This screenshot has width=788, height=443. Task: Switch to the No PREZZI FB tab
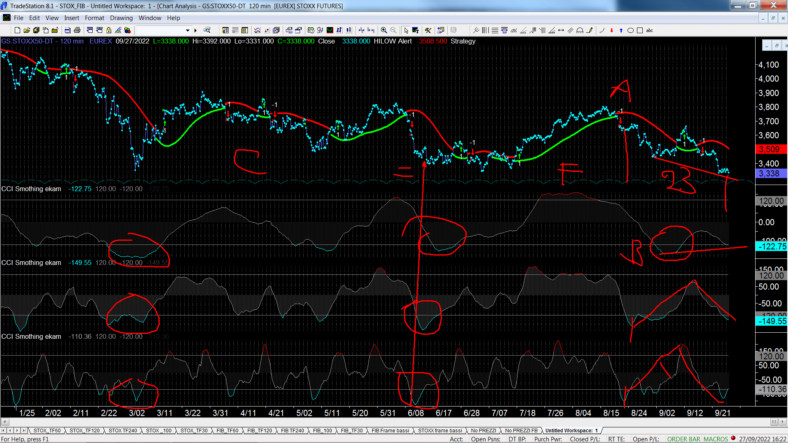(x=521, y=431)
